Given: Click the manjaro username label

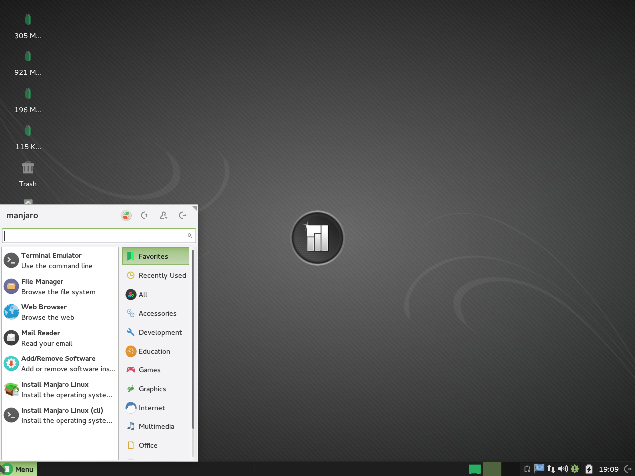Looking at the screenshot, I should (22, 215).
